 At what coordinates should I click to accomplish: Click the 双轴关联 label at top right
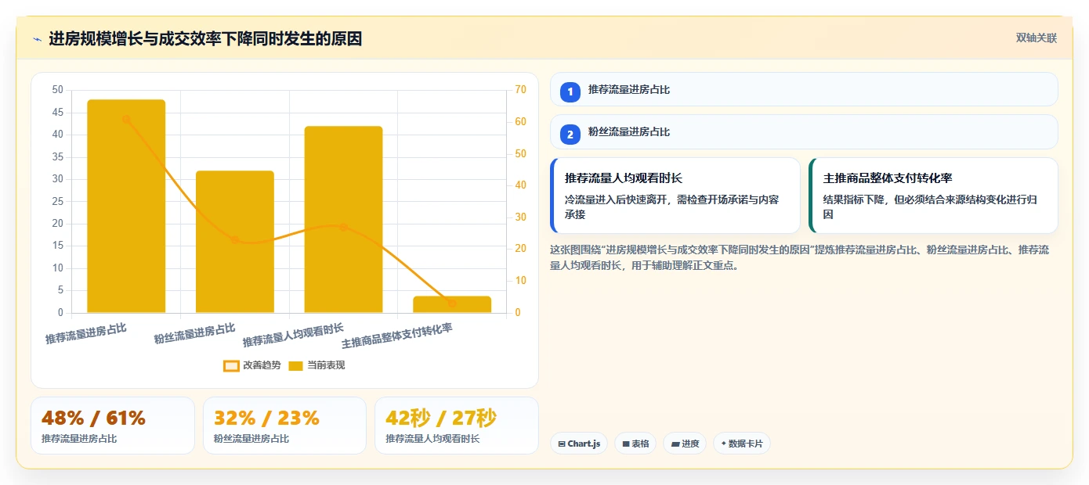pos(1036,38)
